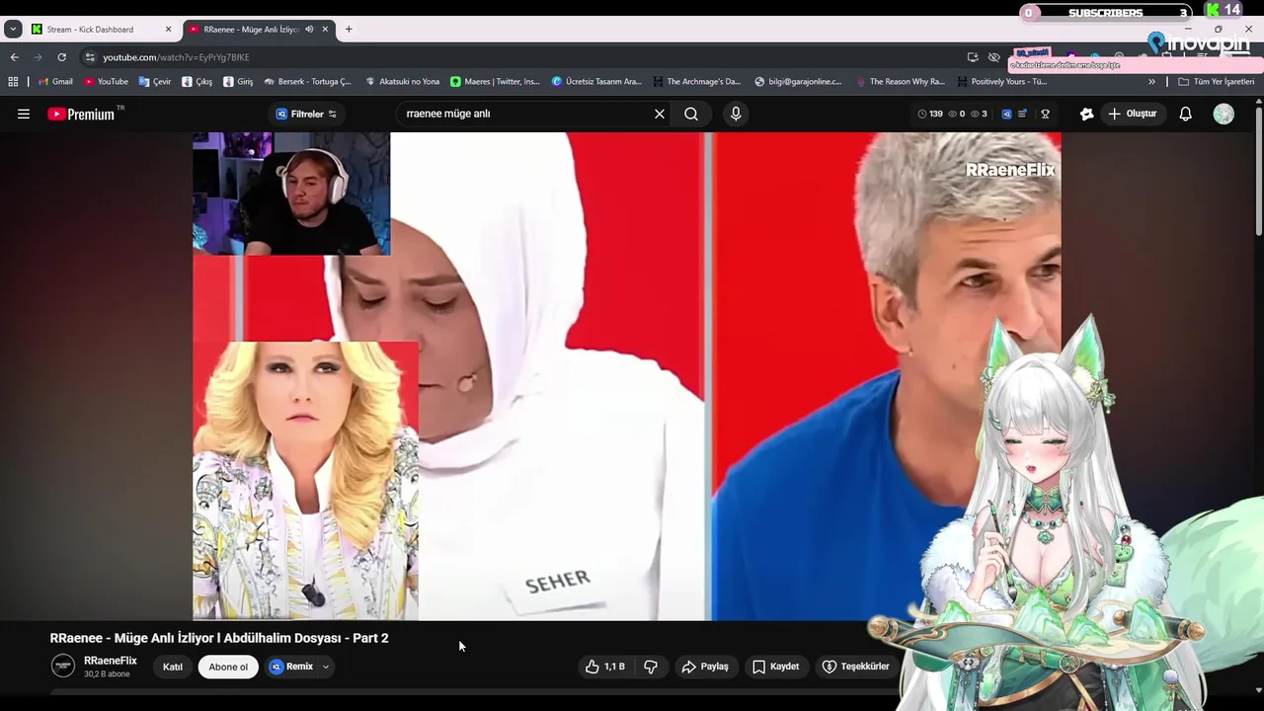The width and height of the screenshot is (1264, 711).
Task: Open the trophy icon in header
Action: tap(1045, 114)
